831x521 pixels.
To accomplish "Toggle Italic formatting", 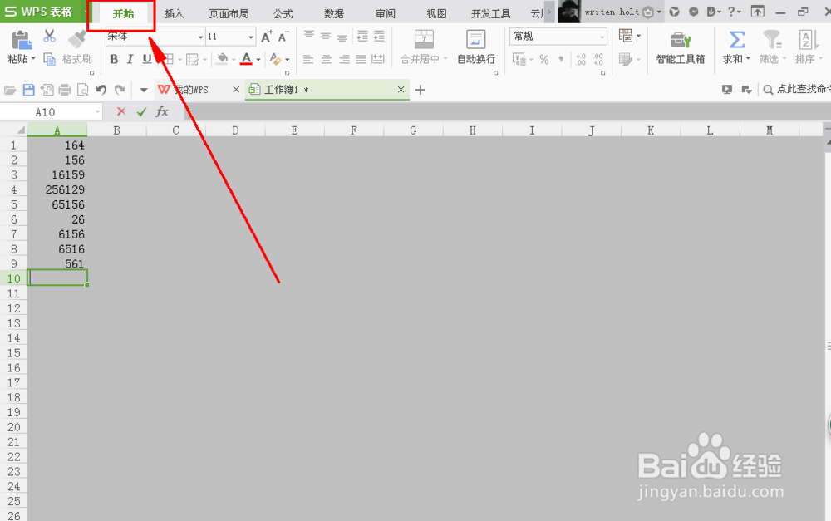I will pos(130,59).
